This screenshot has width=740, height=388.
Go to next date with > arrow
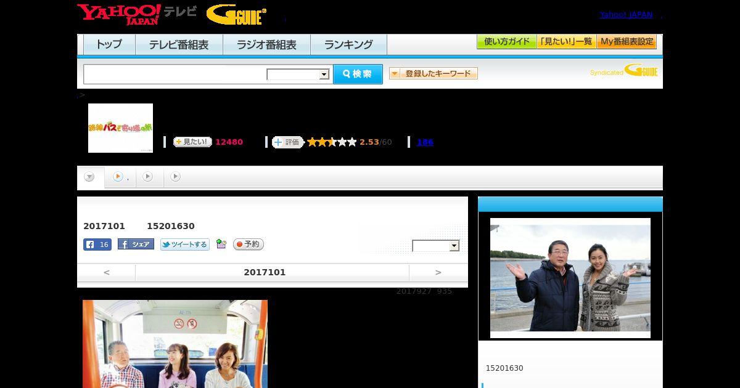[438, 272]
